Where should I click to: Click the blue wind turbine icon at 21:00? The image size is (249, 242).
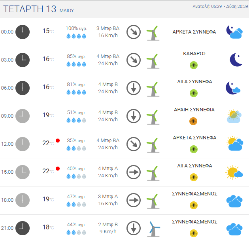point(153,229)
